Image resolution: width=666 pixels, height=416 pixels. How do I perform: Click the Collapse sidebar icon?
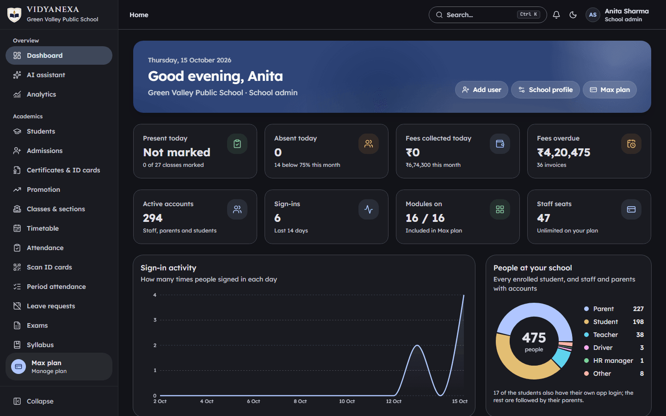pyautogui.click(x=17, y=401)
